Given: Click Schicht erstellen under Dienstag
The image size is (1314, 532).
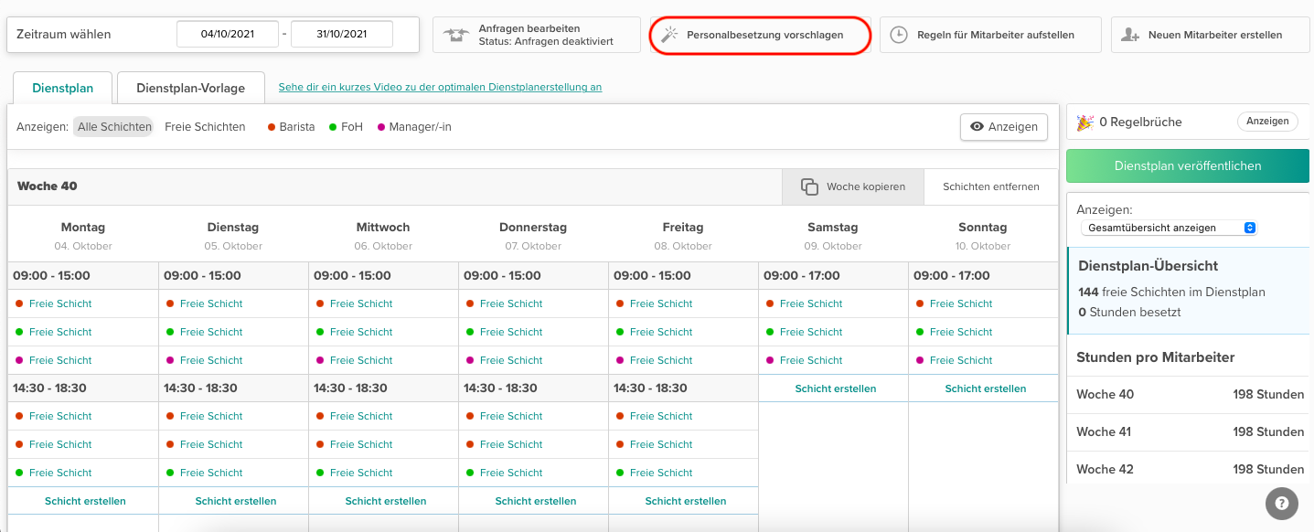Looking at the screenshot, I should (x=235, y=501).
